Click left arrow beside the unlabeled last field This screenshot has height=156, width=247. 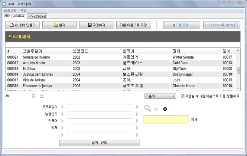pyautogui.click(x=62, y=135)
